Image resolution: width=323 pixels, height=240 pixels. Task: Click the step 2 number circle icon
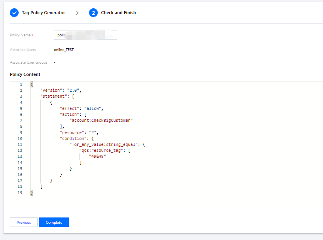pos(93,13)
